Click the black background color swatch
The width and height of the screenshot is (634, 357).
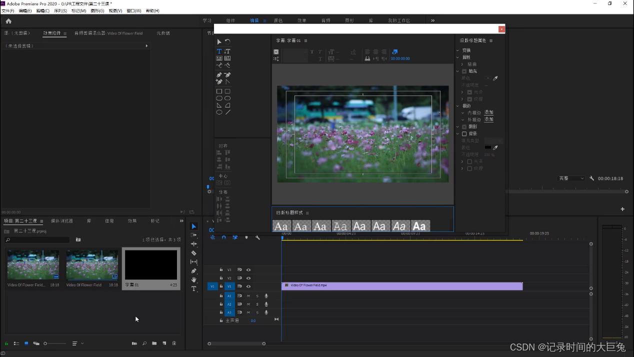(487, 148)
